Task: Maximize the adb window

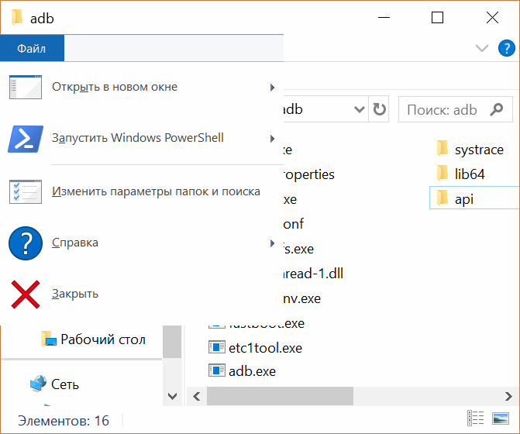Action: coord(437,18)
